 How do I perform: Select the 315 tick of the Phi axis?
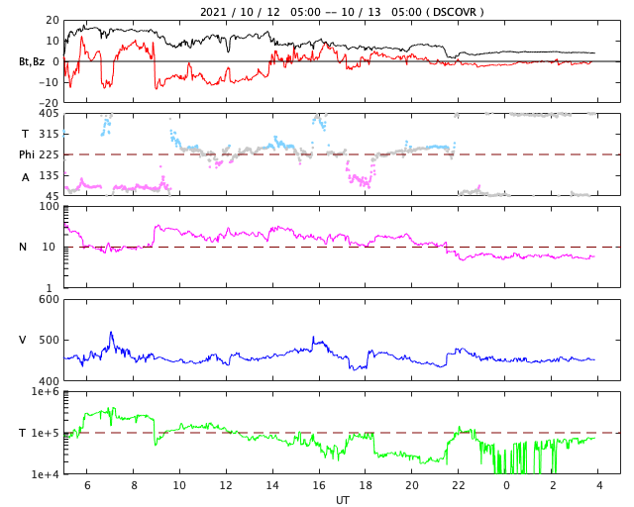point(49,134)
